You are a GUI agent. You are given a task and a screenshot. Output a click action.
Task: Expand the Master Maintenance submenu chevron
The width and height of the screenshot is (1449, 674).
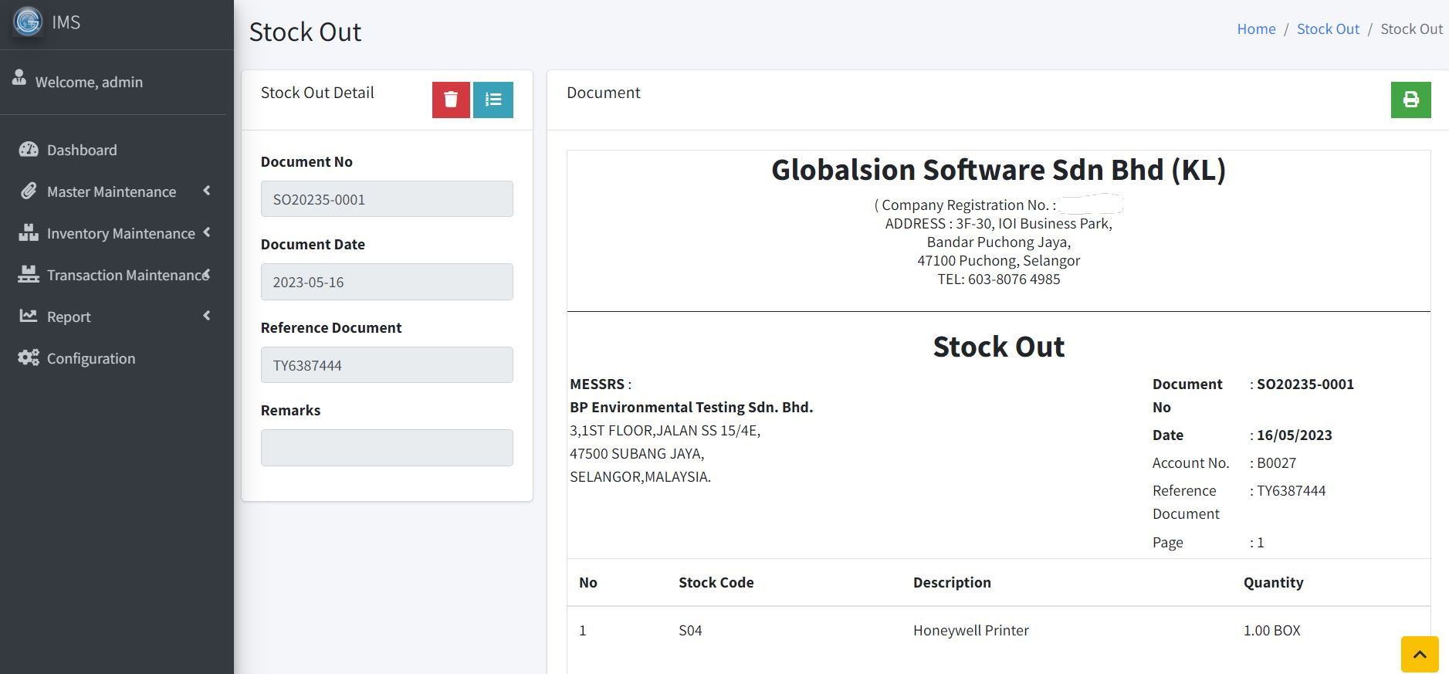pyautogui.click(x=207, y=191)
